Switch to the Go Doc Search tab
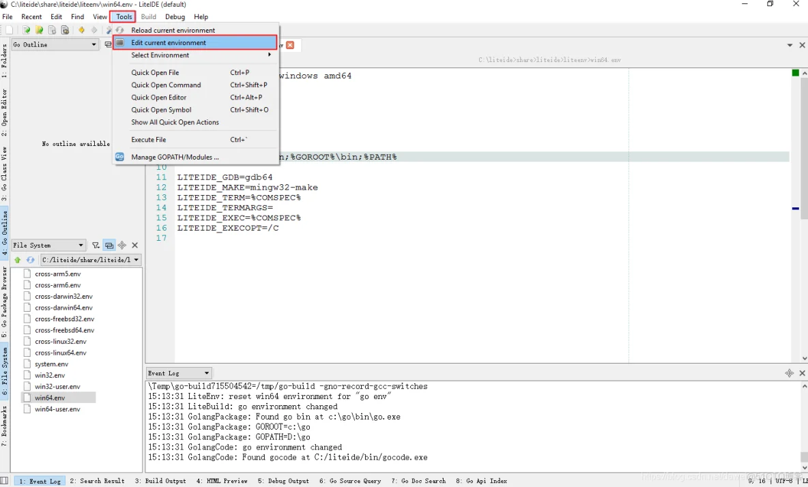 click(x=418, y=481)
